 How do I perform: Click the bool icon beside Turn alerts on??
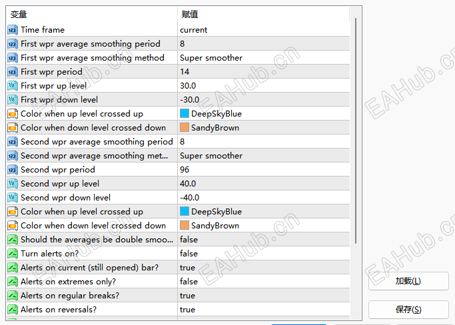13,253
